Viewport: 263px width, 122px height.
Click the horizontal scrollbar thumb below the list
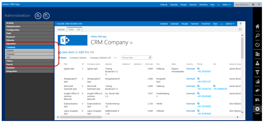click(x=81, y=117)
